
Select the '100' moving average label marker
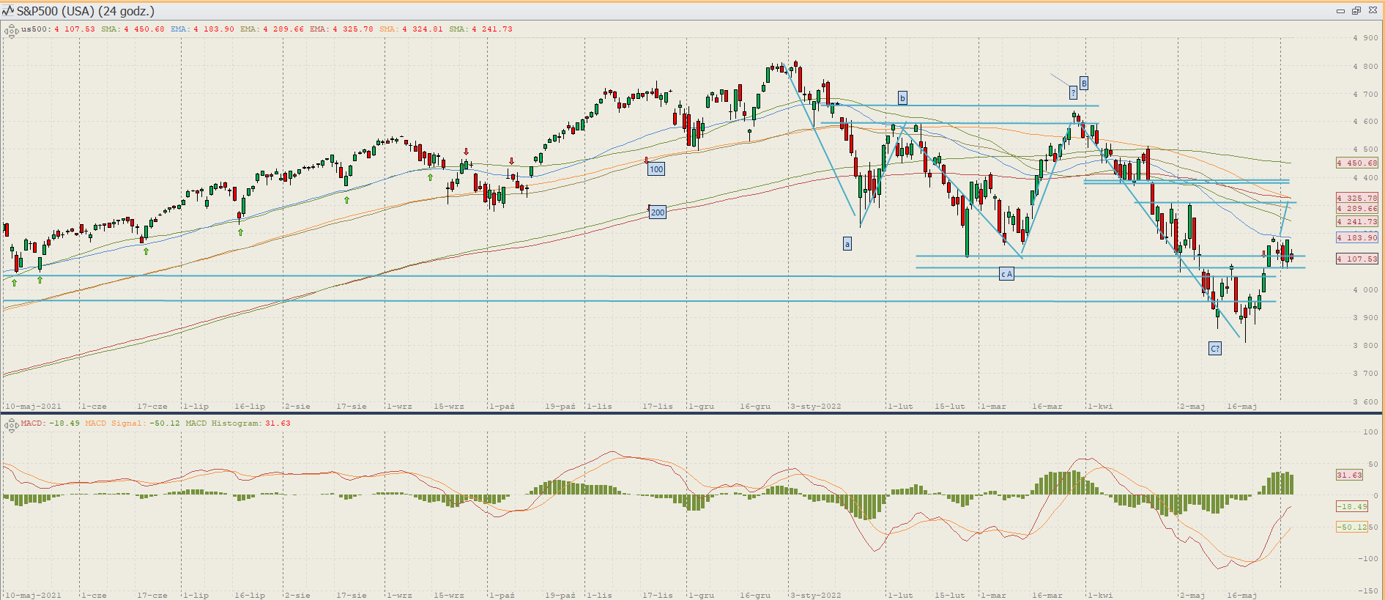coord(656,169)
